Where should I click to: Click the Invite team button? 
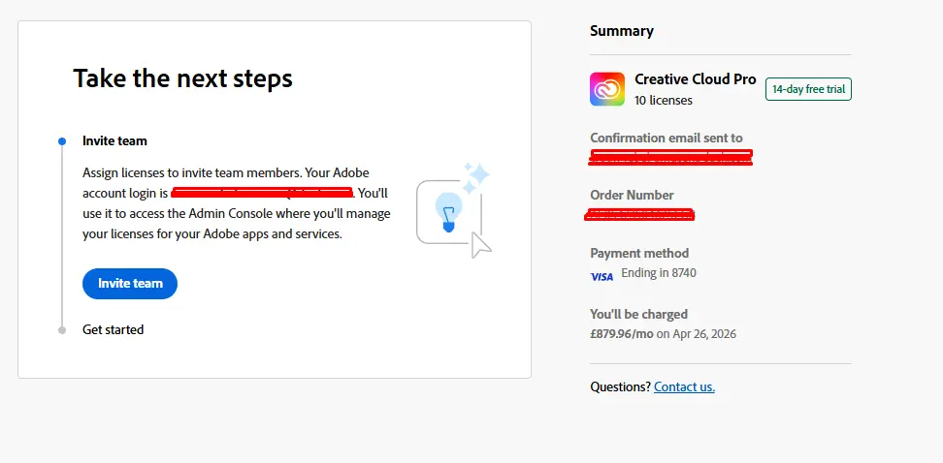130,284
